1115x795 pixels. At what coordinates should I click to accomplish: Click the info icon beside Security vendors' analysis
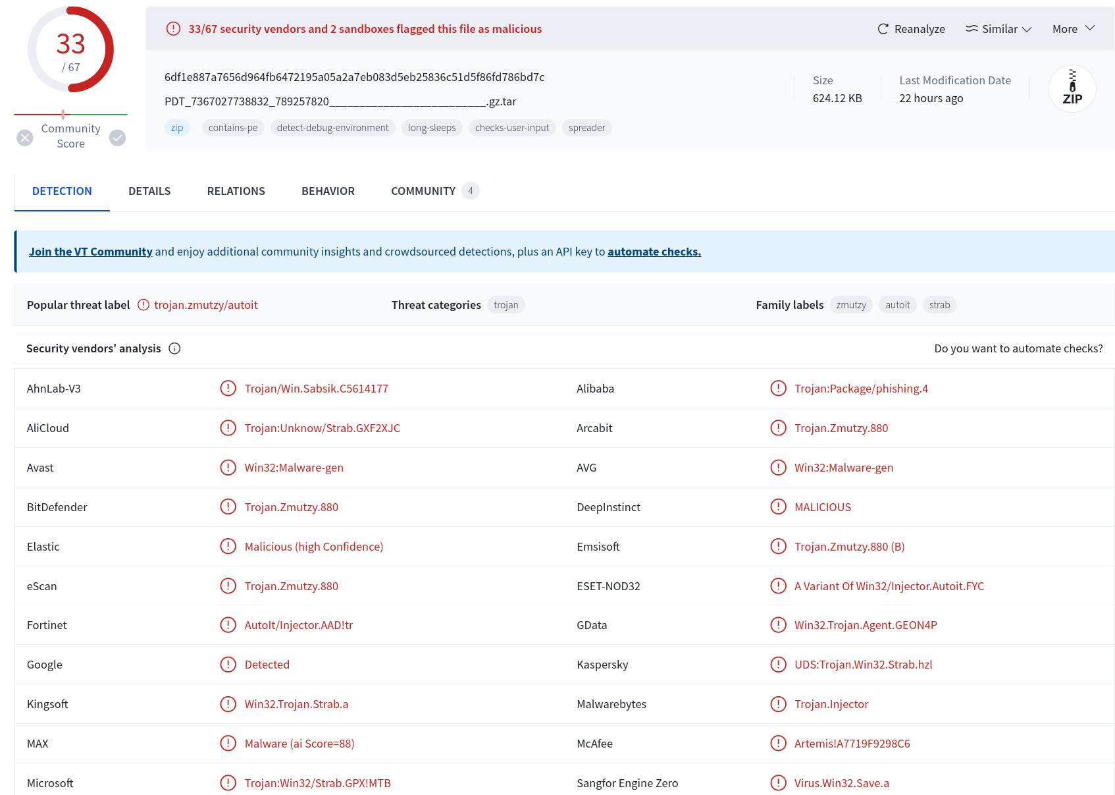click(x=174, y=348)
